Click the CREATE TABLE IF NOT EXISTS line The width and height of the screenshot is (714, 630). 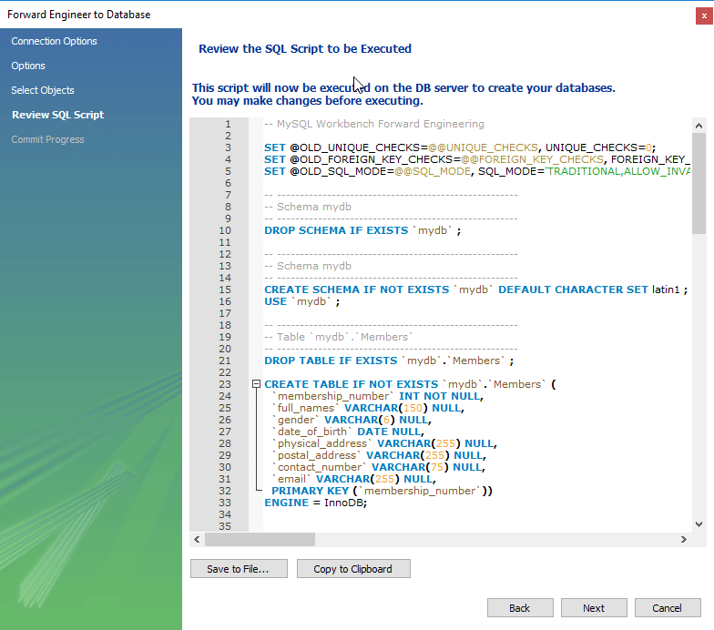pyautogui.click(x=410, y=384)
